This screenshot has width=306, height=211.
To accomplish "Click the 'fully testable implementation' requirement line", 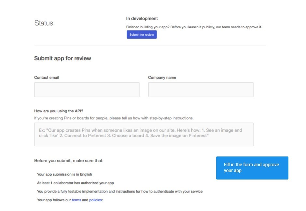I will pyautogui.click(x=120, y=191).
